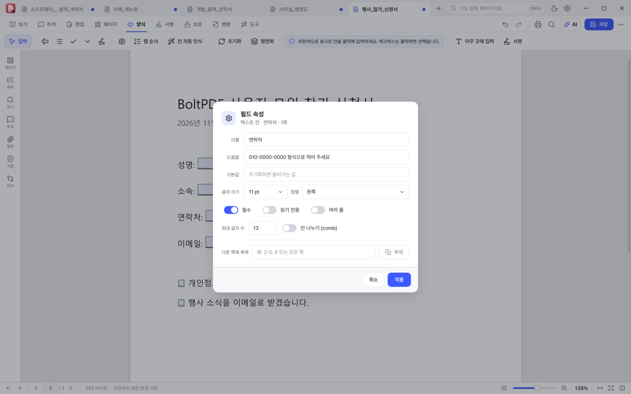The image size is (631, 394).
Task: Expand the field type chevron in toolbar
Action: coord(88,41)
